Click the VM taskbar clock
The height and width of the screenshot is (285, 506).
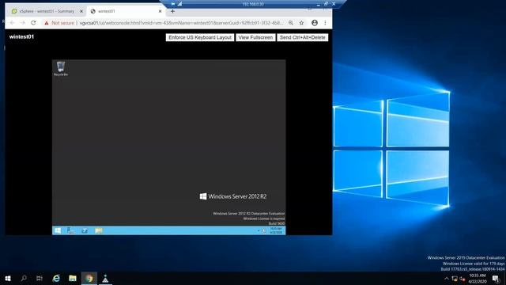276,230
